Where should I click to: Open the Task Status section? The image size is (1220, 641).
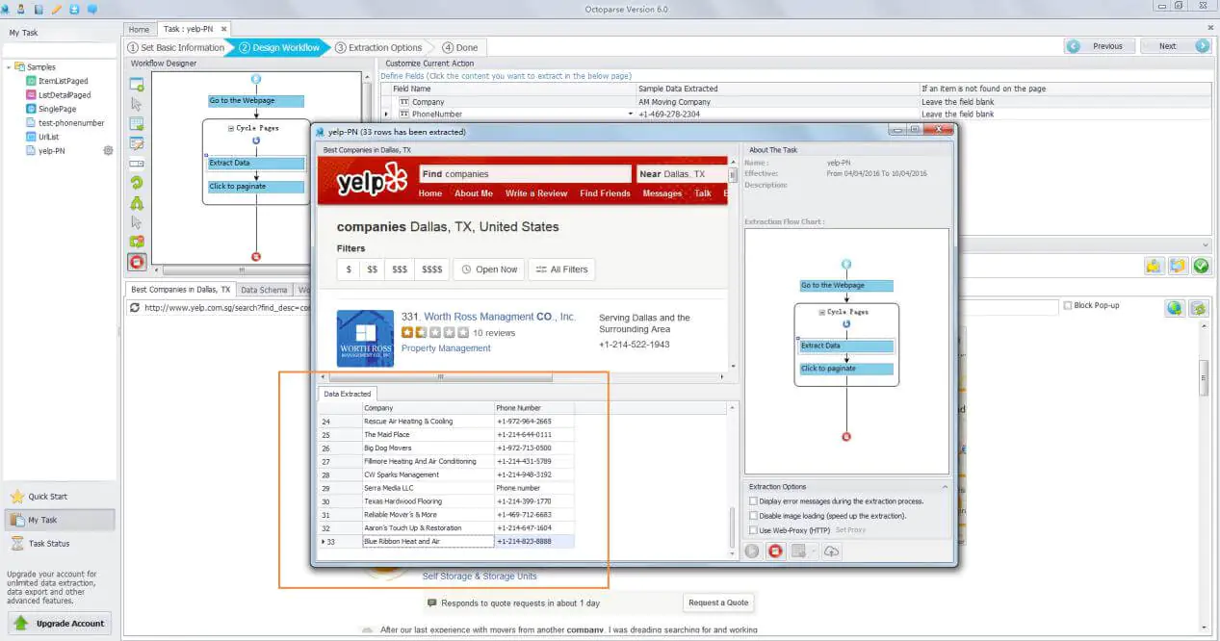coord(49,544)
